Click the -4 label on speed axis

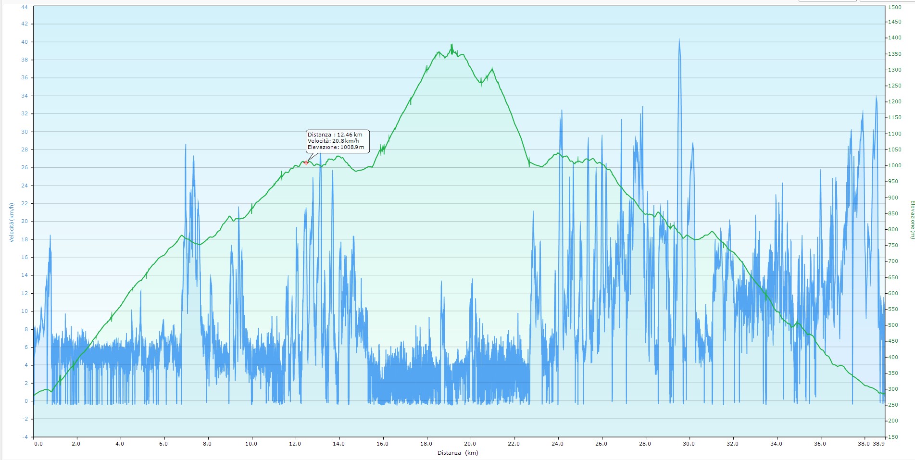tap(25, 437)
